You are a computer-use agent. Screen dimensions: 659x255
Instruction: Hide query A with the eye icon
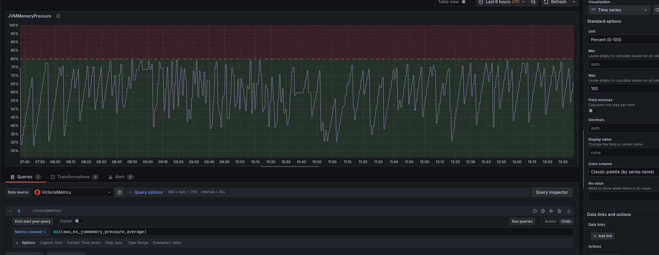click(x=551, y=211)
